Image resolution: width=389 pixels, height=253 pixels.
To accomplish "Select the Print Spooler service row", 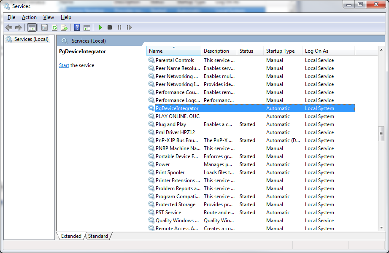I will point(170,172).
